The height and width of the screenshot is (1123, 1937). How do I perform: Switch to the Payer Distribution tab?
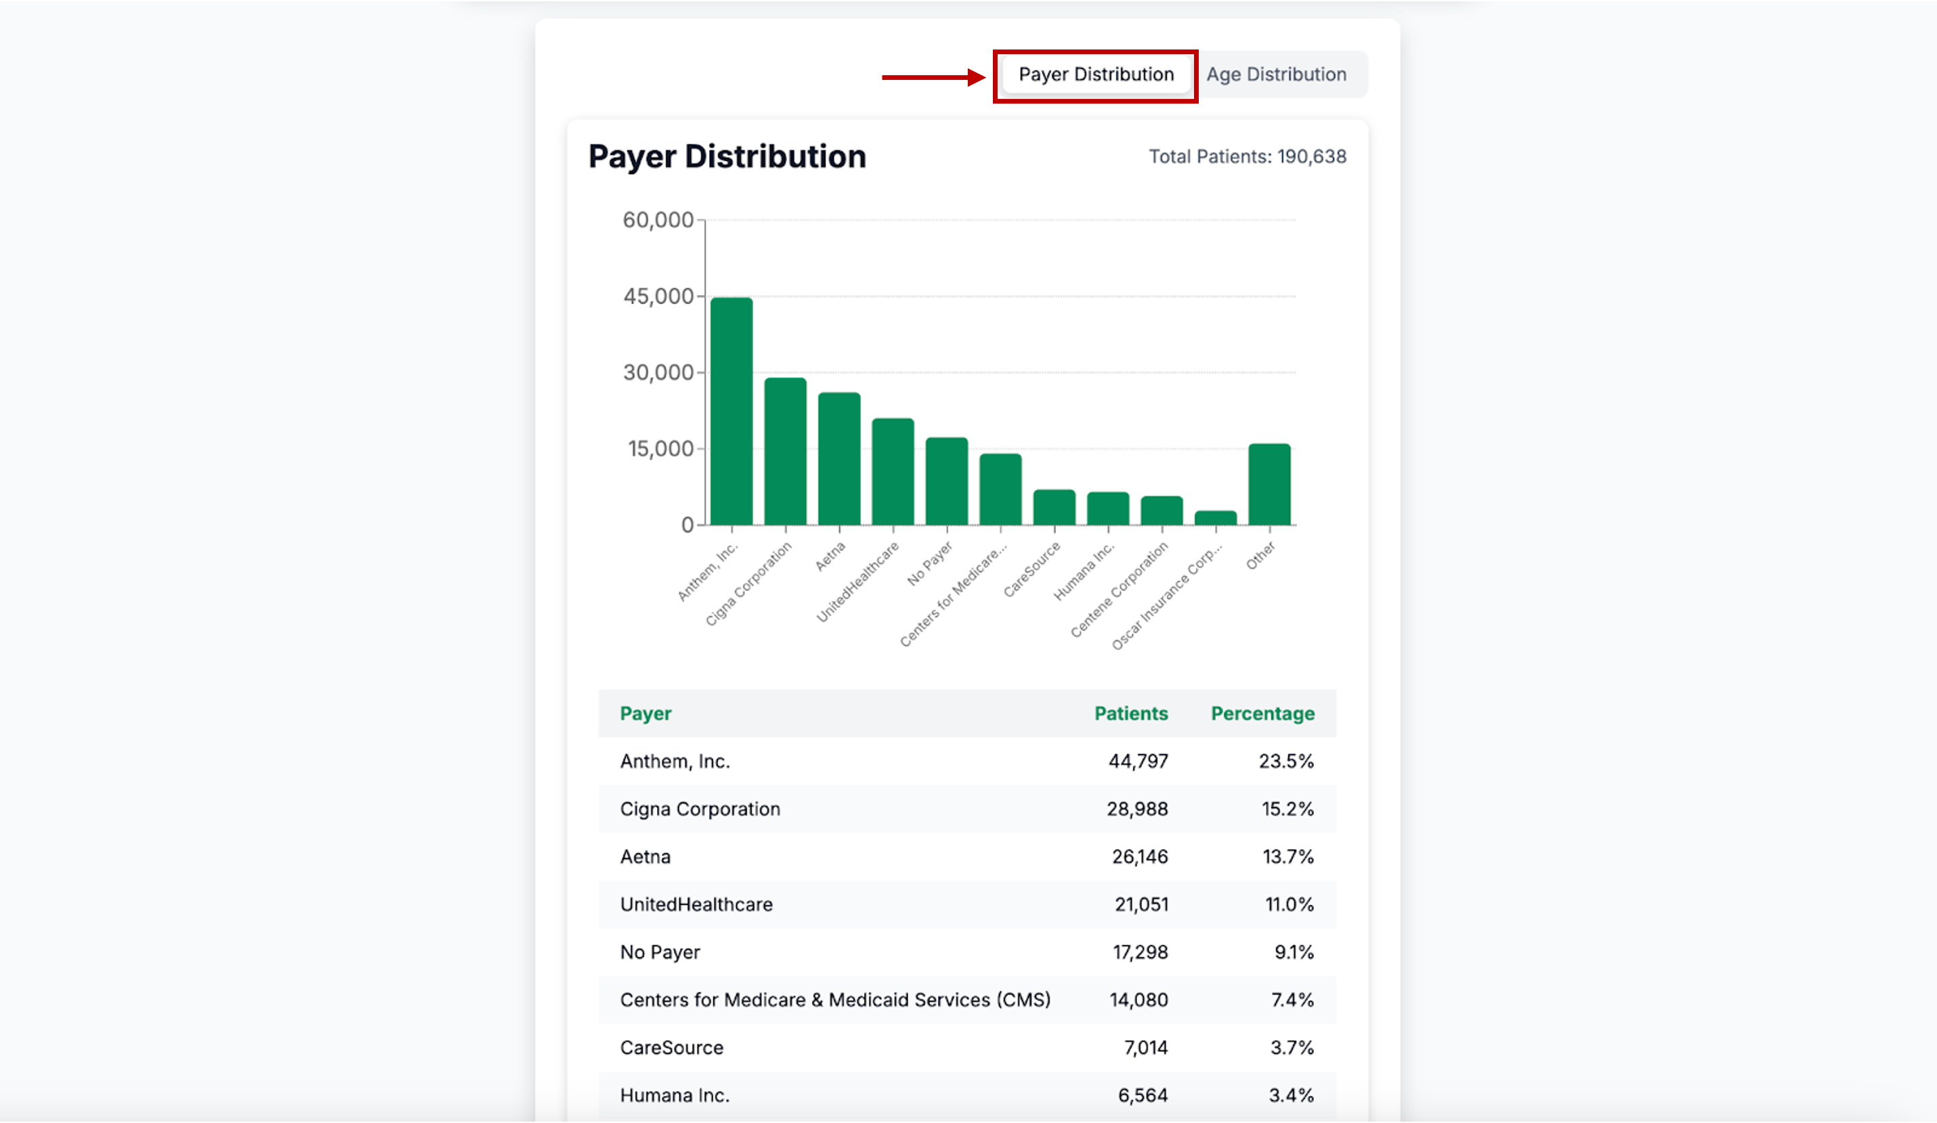[1095, 74]
